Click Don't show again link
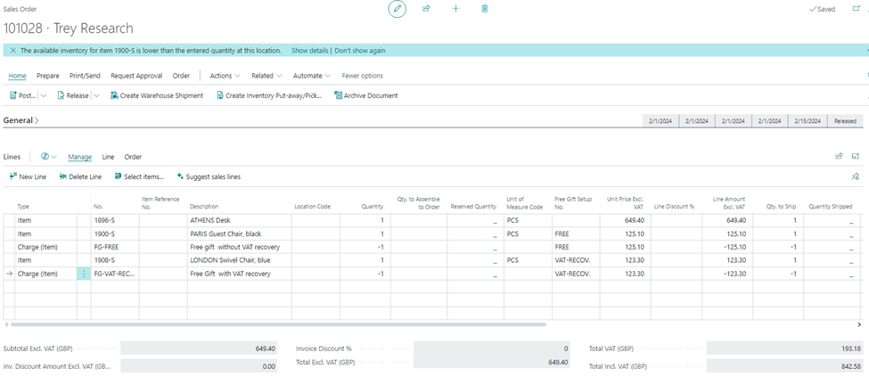Viewport: 869px width, 385px height. coord(360,51)
